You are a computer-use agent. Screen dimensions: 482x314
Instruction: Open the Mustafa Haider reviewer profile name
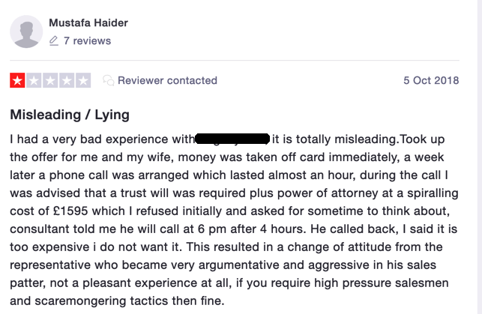click(x=88, y=22)
